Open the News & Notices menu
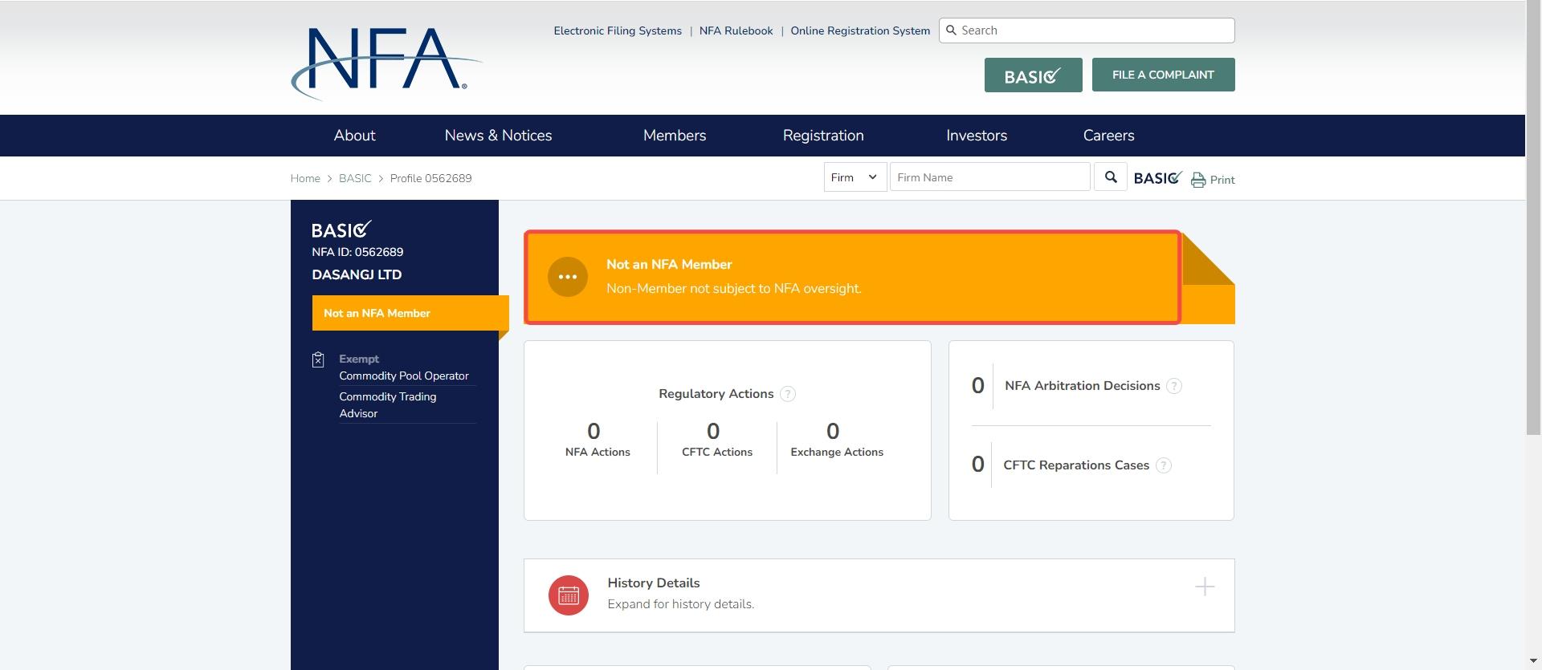1542x670 pixels. pos(499,136)
